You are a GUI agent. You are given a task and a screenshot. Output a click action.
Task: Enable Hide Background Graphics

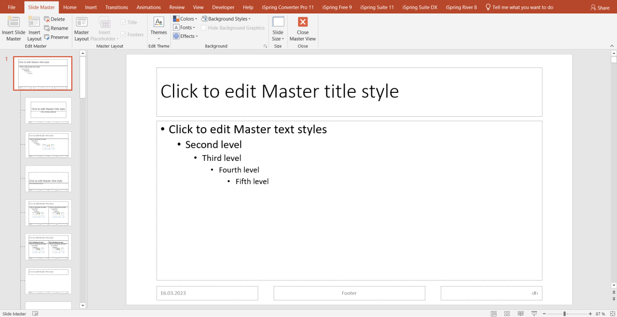tap(203, 27)
